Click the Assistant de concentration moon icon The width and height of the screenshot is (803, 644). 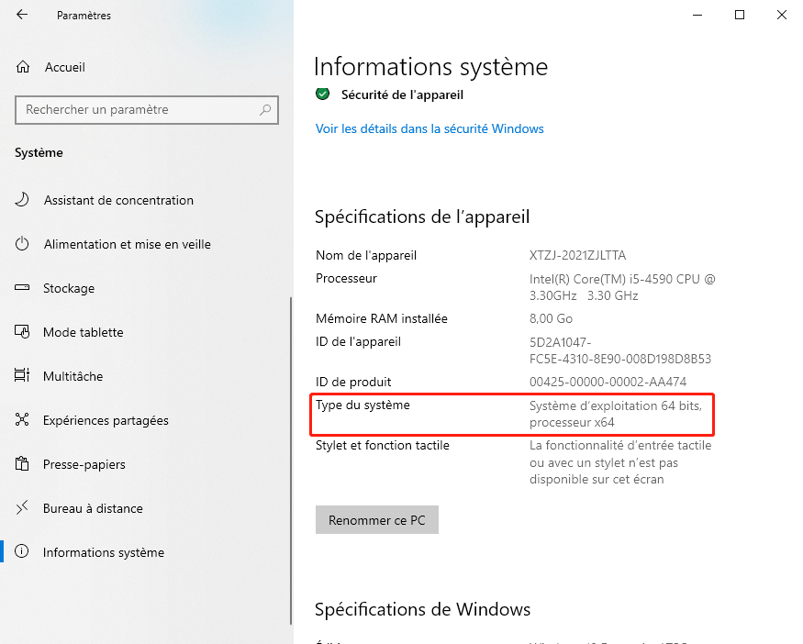click(x=23, y=200)
